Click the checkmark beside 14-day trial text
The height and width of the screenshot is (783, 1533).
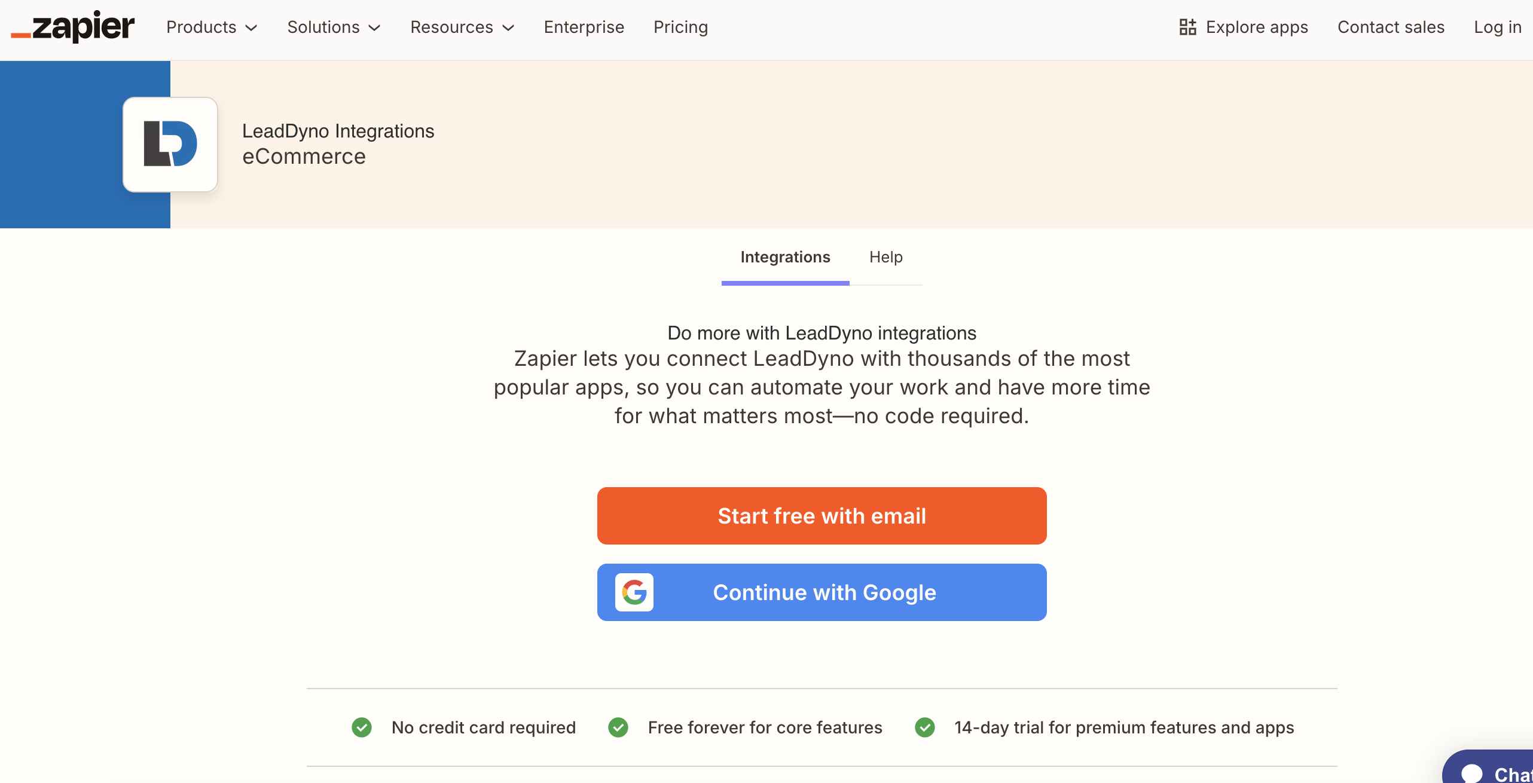[926, 727]
